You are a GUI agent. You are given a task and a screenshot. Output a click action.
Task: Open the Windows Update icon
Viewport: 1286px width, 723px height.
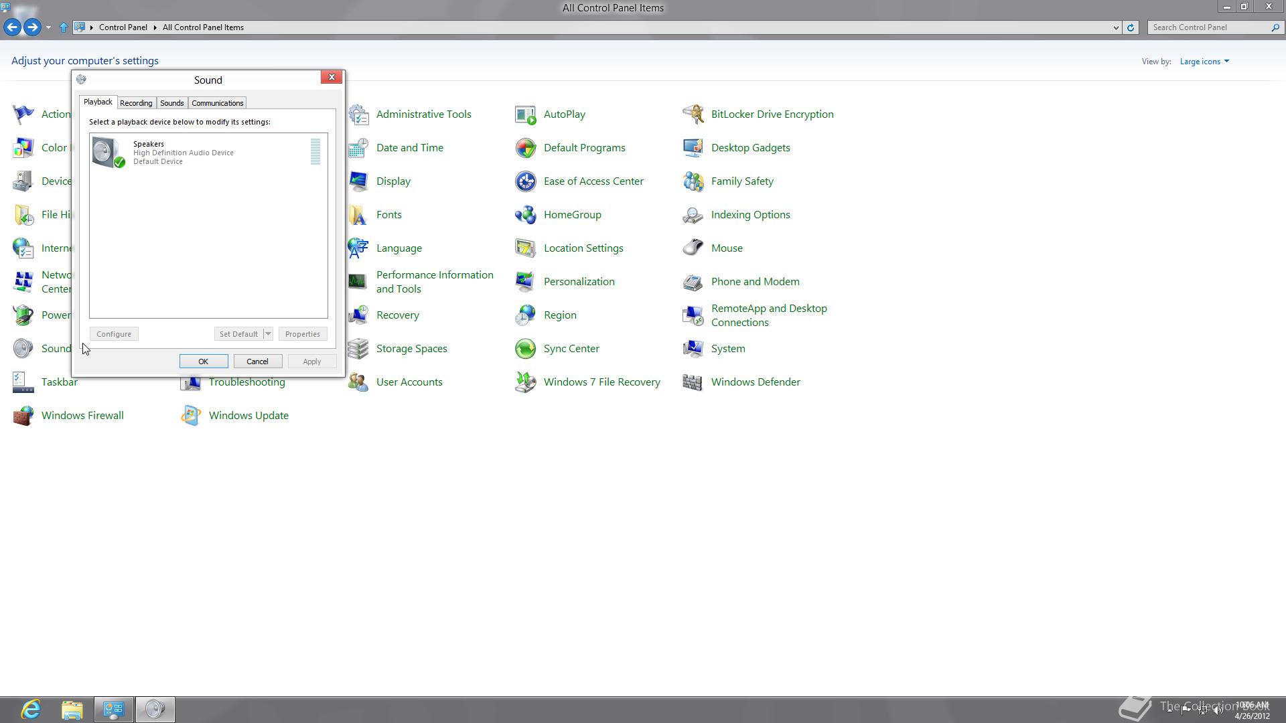click(x=191, y=416)
